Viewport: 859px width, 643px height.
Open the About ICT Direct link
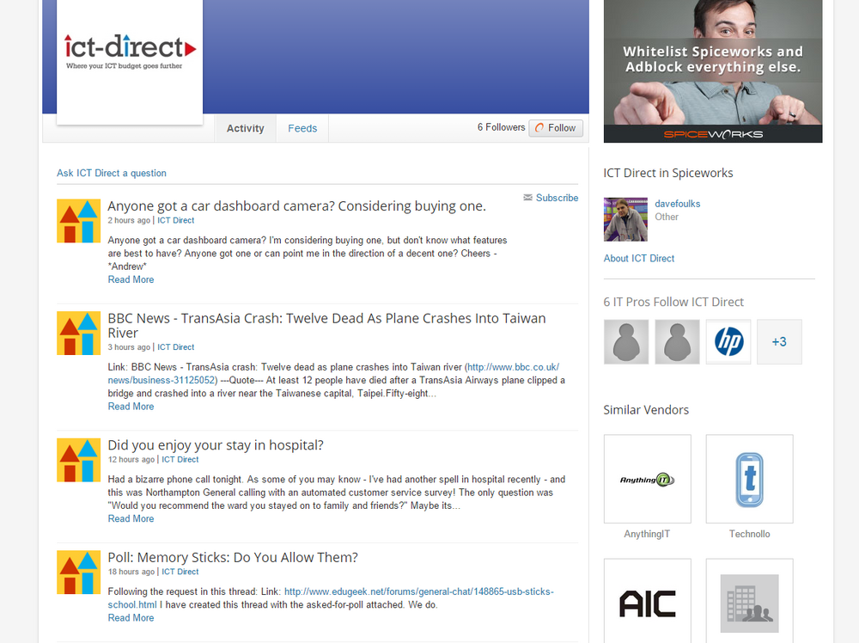(639, 259)
